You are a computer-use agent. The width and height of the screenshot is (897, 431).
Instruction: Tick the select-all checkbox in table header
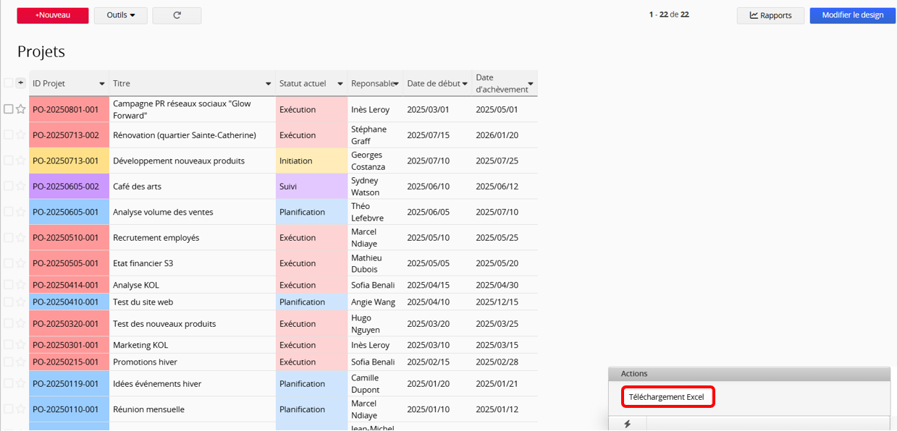point(8,83)
